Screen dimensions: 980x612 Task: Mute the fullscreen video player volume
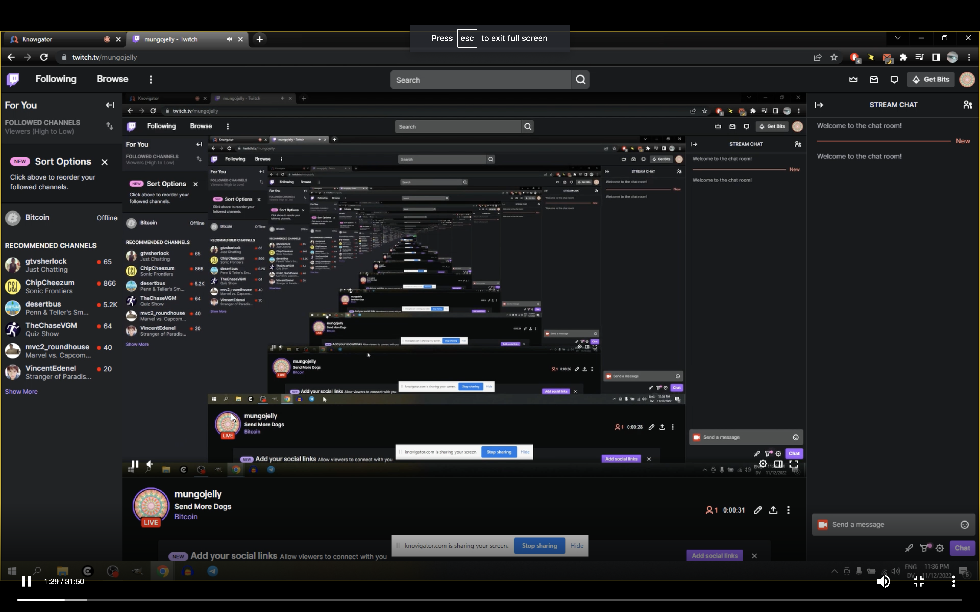pyautogui.click(x=883, y=582)
